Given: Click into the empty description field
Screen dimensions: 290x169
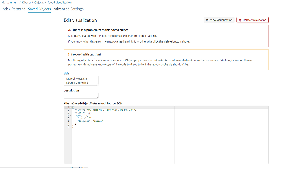Looking at the screenshot, I should [x=81, y=96].
